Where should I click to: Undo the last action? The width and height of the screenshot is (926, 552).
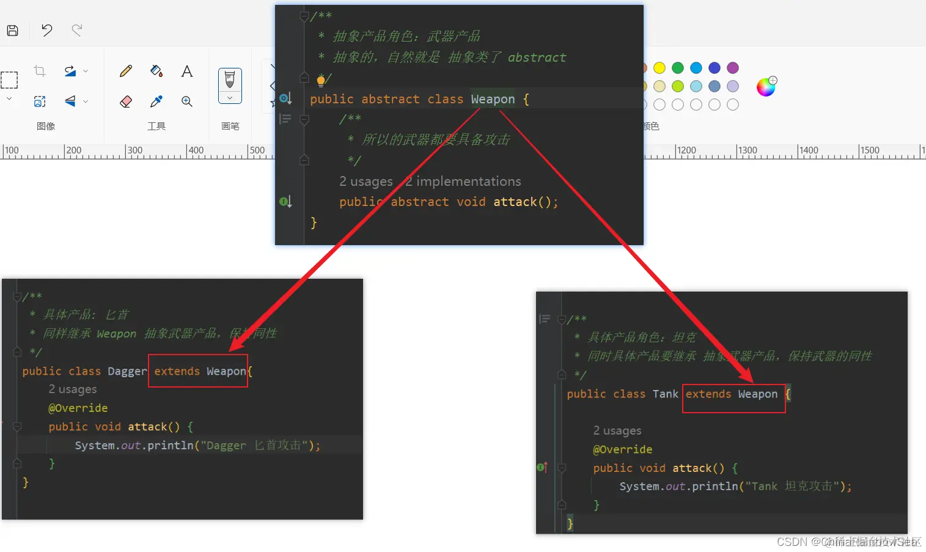(47, 30)
